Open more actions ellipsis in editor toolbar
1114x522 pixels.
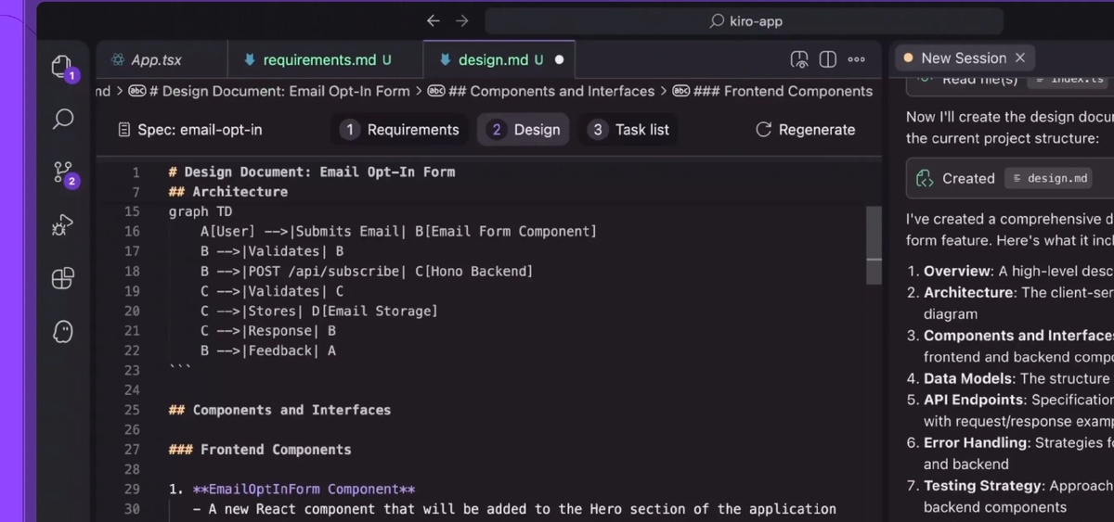point(857,59)
